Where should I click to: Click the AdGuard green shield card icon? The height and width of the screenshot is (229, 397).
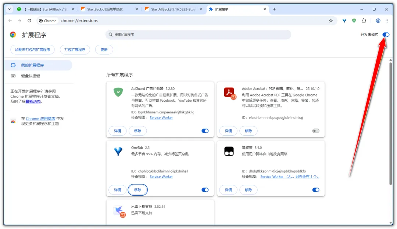pyautogui.click(x=118, y=92)
